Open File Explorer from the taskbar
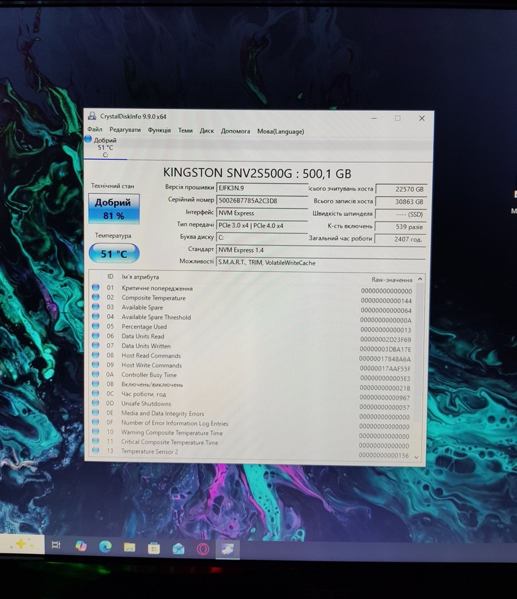 click(x=129, y=547)
